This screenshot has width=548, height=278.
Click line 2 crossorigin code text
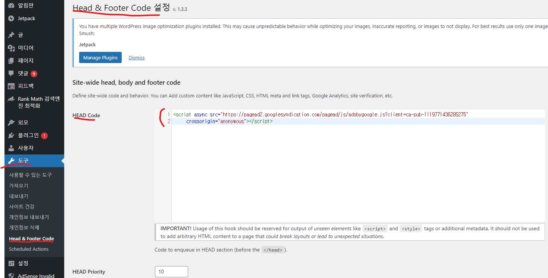[229, 121]
